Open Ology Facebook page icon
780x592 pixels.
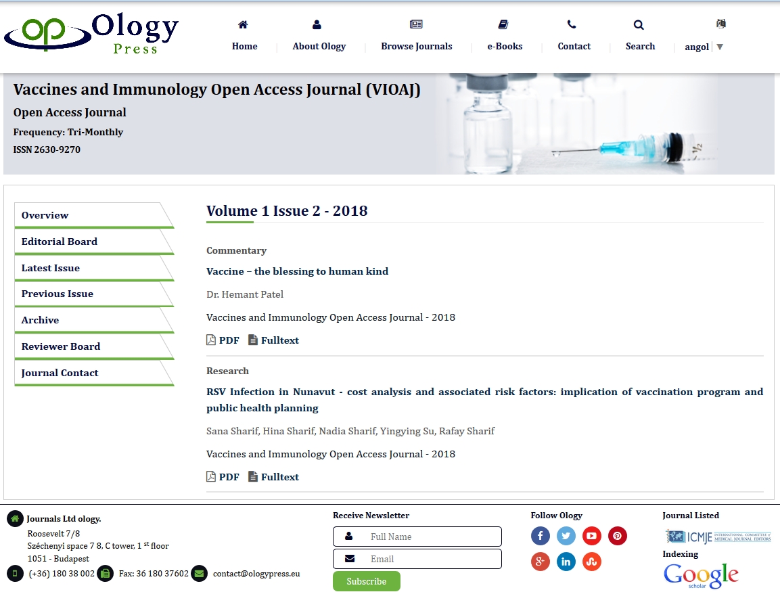pyautogui.click(x=541, y=536)
